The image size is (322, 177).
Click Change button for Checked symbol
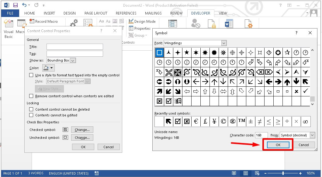pos(82,130)
